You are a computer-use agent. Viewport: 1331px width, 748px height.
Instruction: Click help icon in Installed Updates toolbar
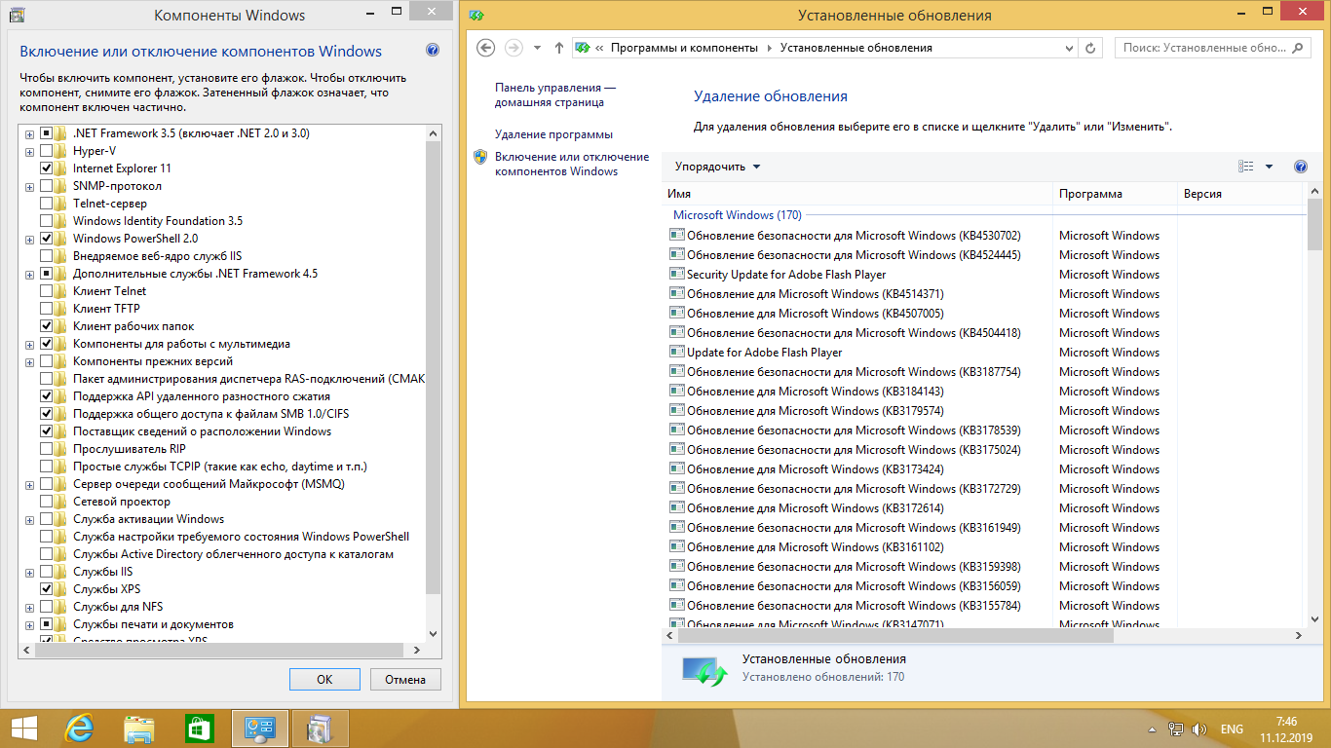click(1300, 167)
